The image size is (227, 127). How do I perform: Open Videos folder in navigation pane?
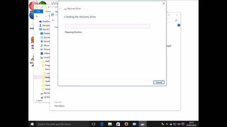tap(45, 53)
